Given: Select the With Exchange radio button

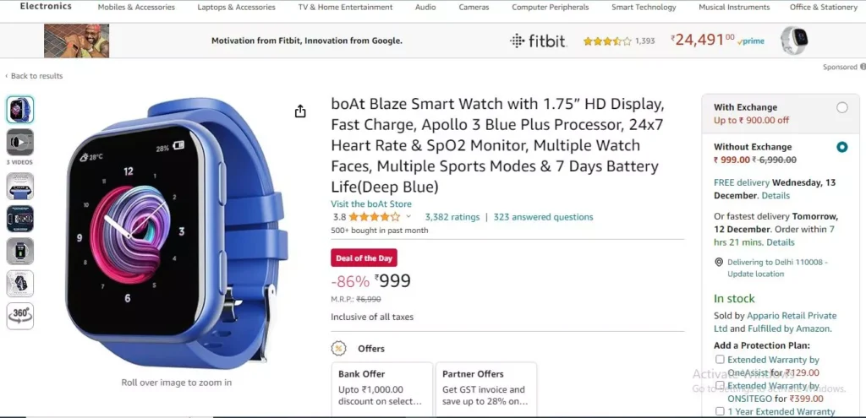Looking at the screenshot, I should pos(841,107).
